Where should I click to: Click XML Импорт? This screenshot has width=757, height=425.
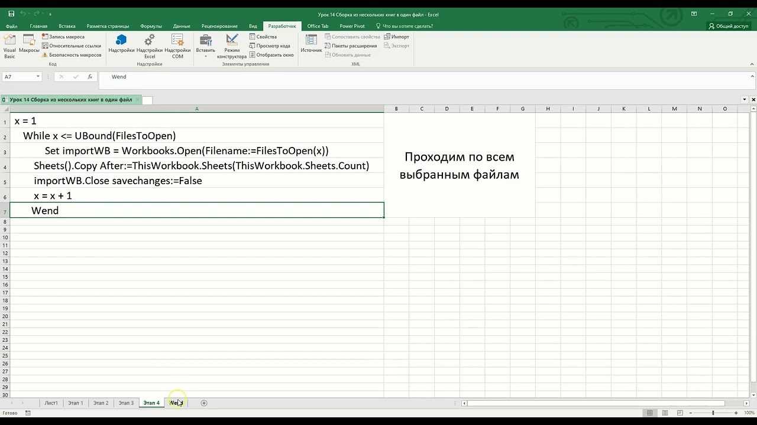pyautogui.click(x=396, y=37)
